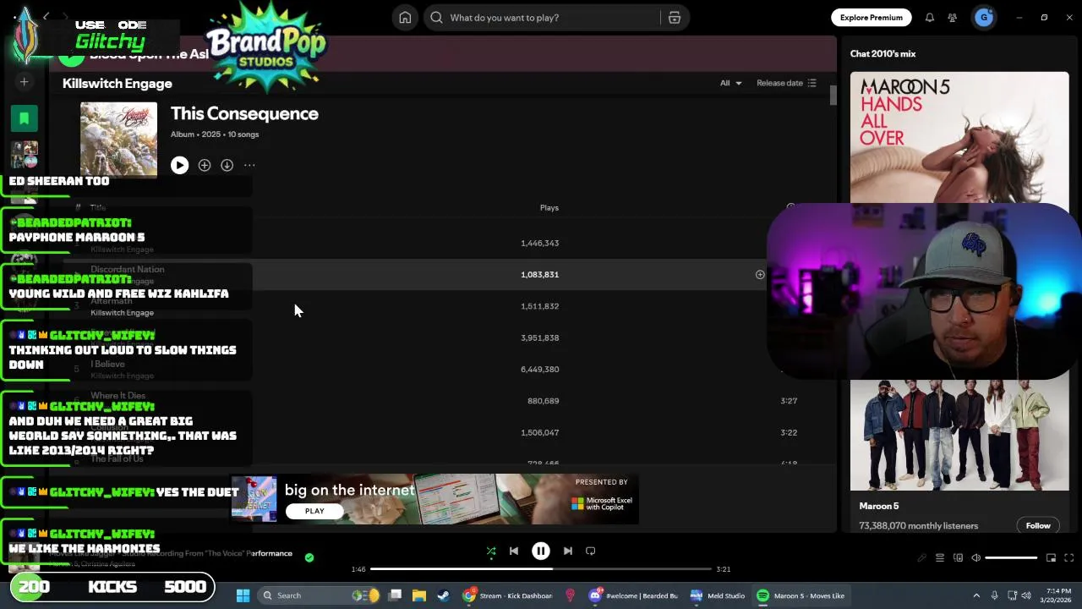
Task: Toggle repeat mode
Action: point(591,551)
